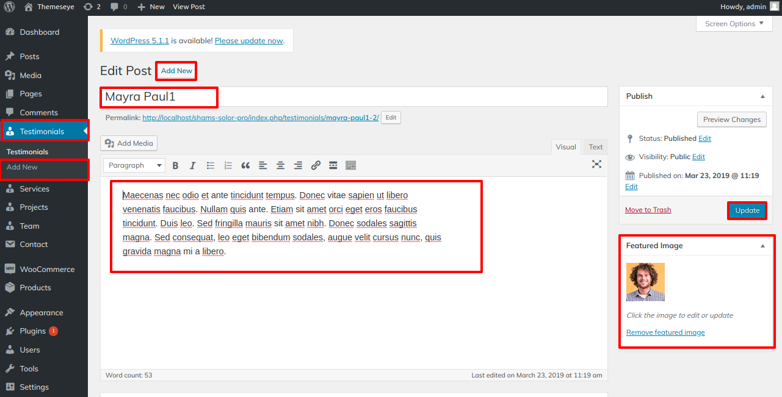Expand the Screen Options panel
This screenshot has height=397, width=782.
734,24
